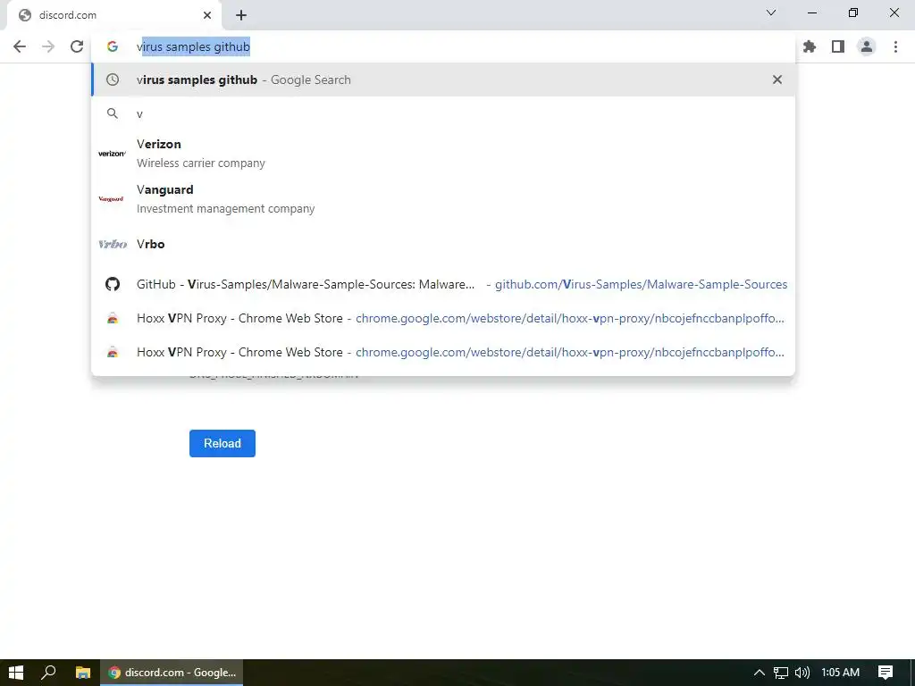Toggle the side panel icon
Viewport: 915px width, 686px height.
click(838, 46)
